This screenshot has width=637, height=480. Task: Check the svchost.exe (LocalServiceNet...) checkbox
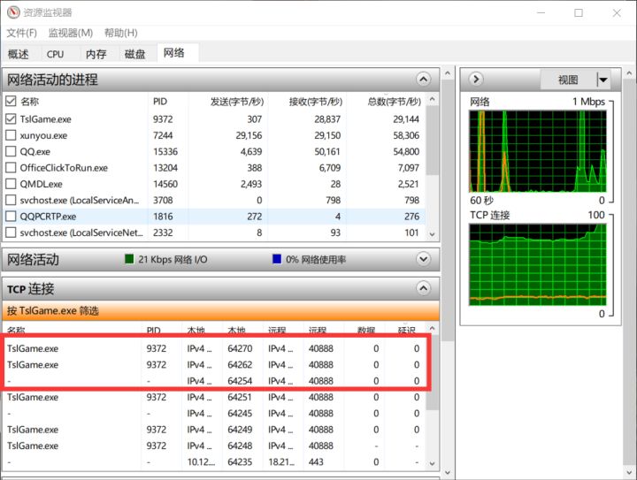(x=11, y=232)
